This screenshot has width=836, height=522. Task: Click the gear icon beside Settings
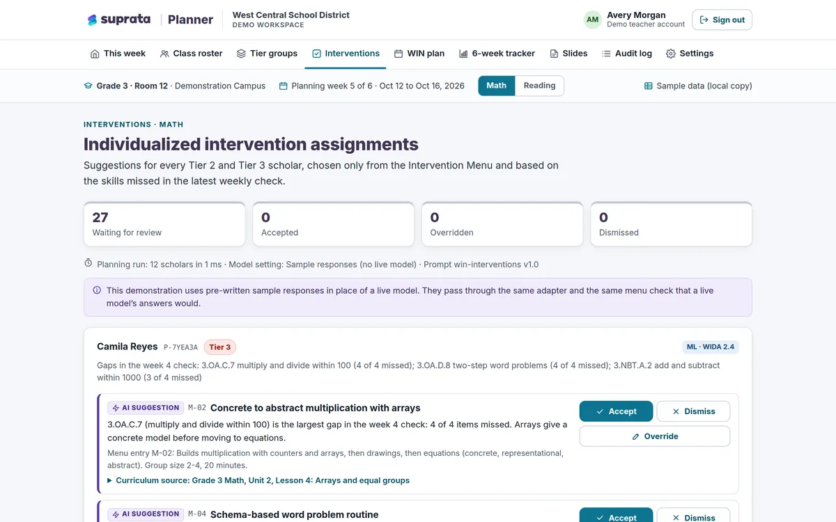(x=671, y=54)
